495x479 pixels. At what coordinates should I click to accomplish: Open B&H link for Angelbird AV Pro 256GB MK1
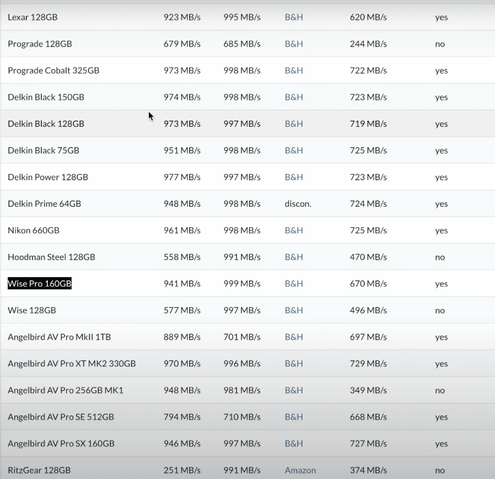click(x=294, y=390)
